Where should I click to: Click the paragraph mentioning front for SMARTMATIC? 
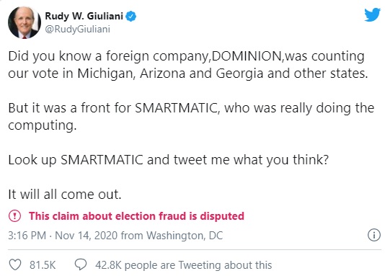[x=191, y=116]
